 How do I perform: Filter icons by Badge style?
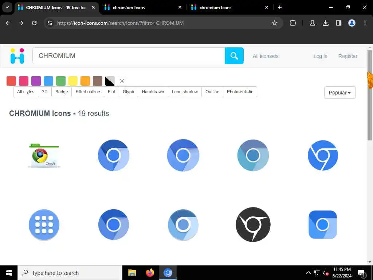(62, 92)
